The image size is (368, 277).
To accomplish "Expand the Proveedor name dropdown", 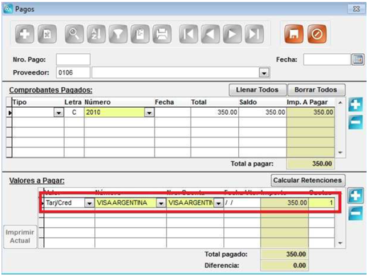I will point(264,73).
